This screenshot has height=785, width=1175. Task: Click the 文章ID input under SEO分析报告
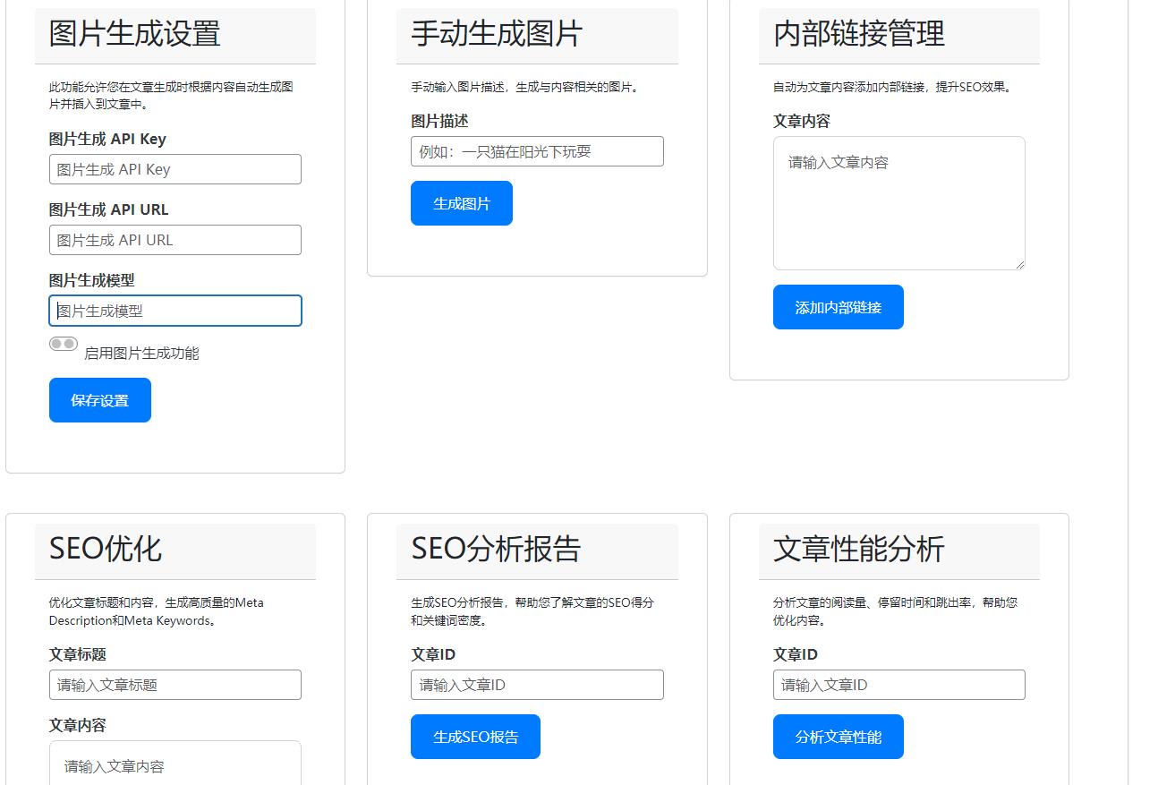click(536, 685)
